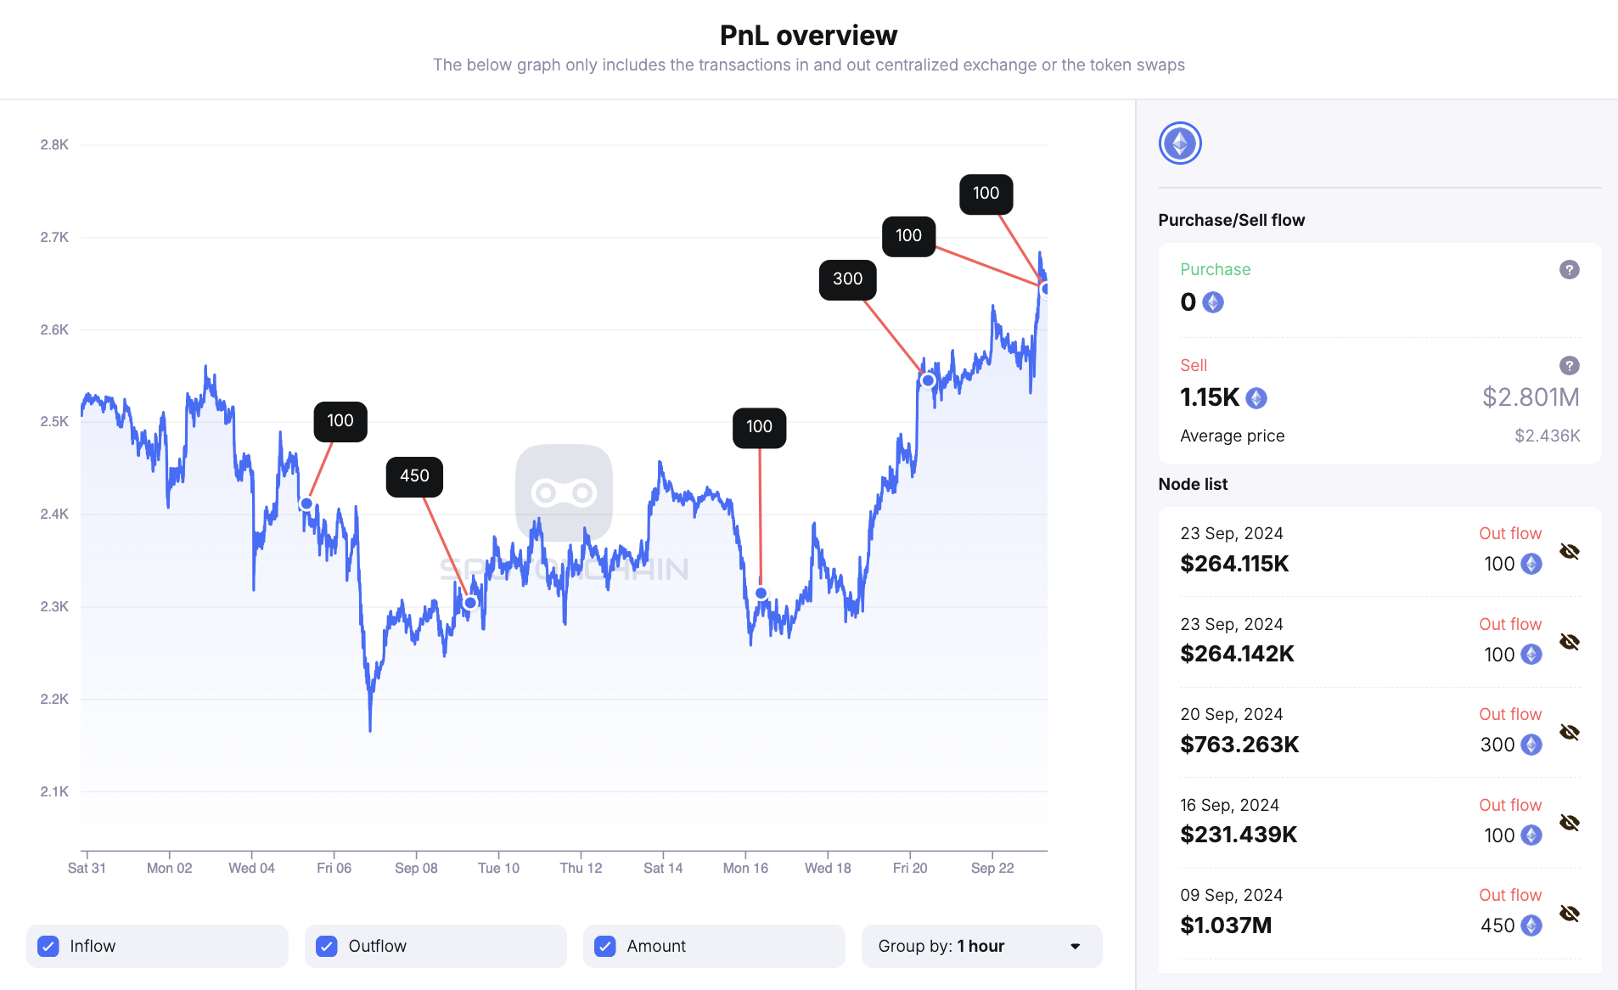Toggle off the Amount checkbox
The image size is (1618, 990).
coord(604,945)
